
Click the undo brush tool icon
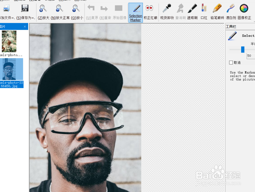tap(180, 8)
